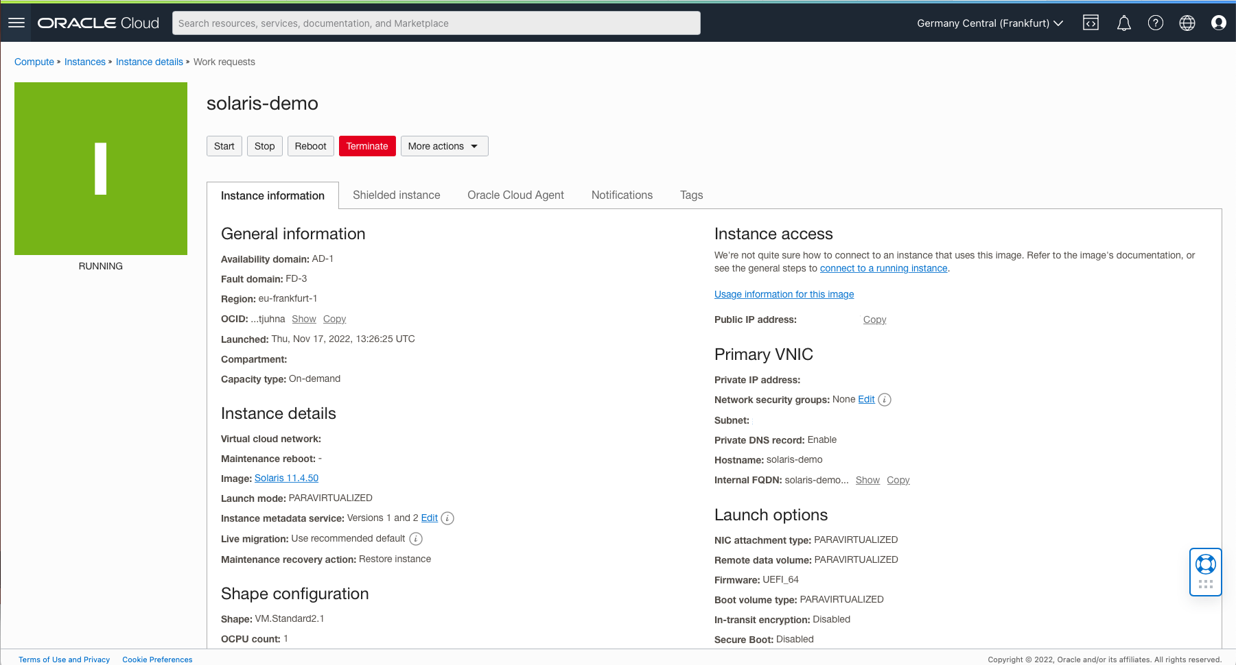Reboot the instance
The width and height of the screenshot is (1236, 665).
[311, 146]
